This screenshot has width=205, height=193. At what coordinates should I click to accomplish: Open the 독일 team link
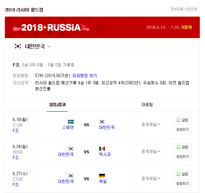click(103, 181)
